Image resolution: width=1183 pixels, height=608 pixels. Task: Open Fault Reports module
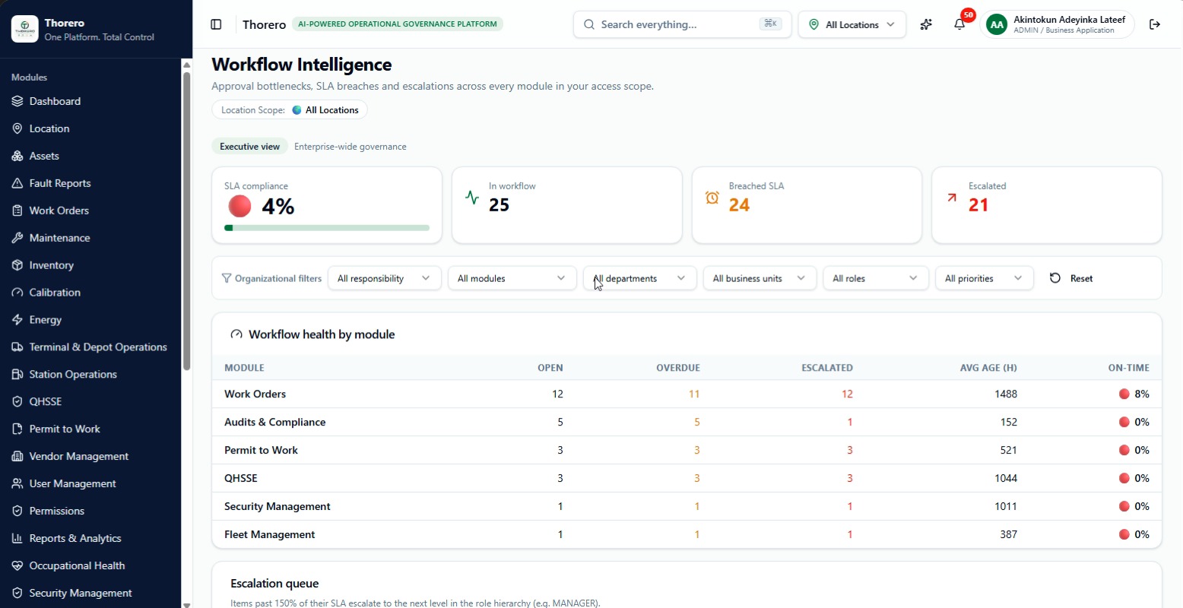tap(60, 183)
